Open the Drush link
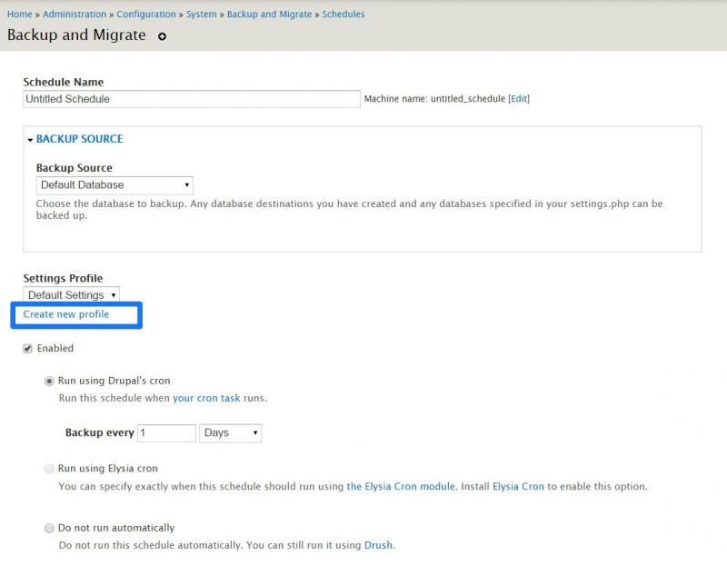The height and width of the screenshot is (566, 727). 378,545
